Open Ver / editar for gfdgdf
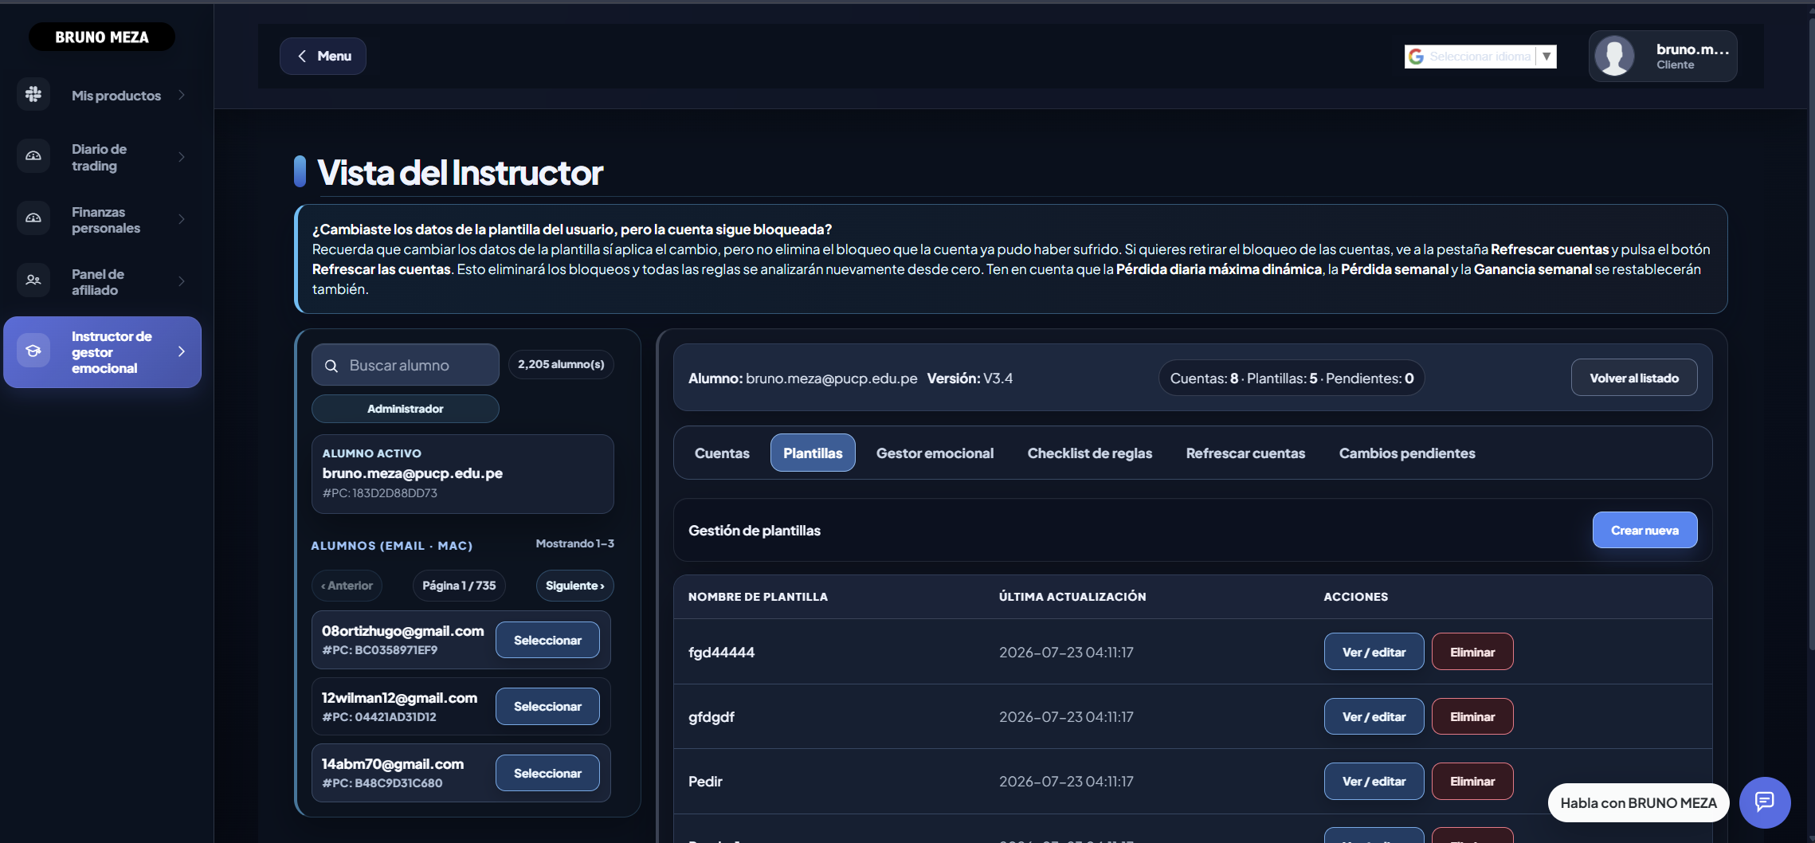The height and width of the screenshot is (843, 1815). click(x=1374, y=716)
